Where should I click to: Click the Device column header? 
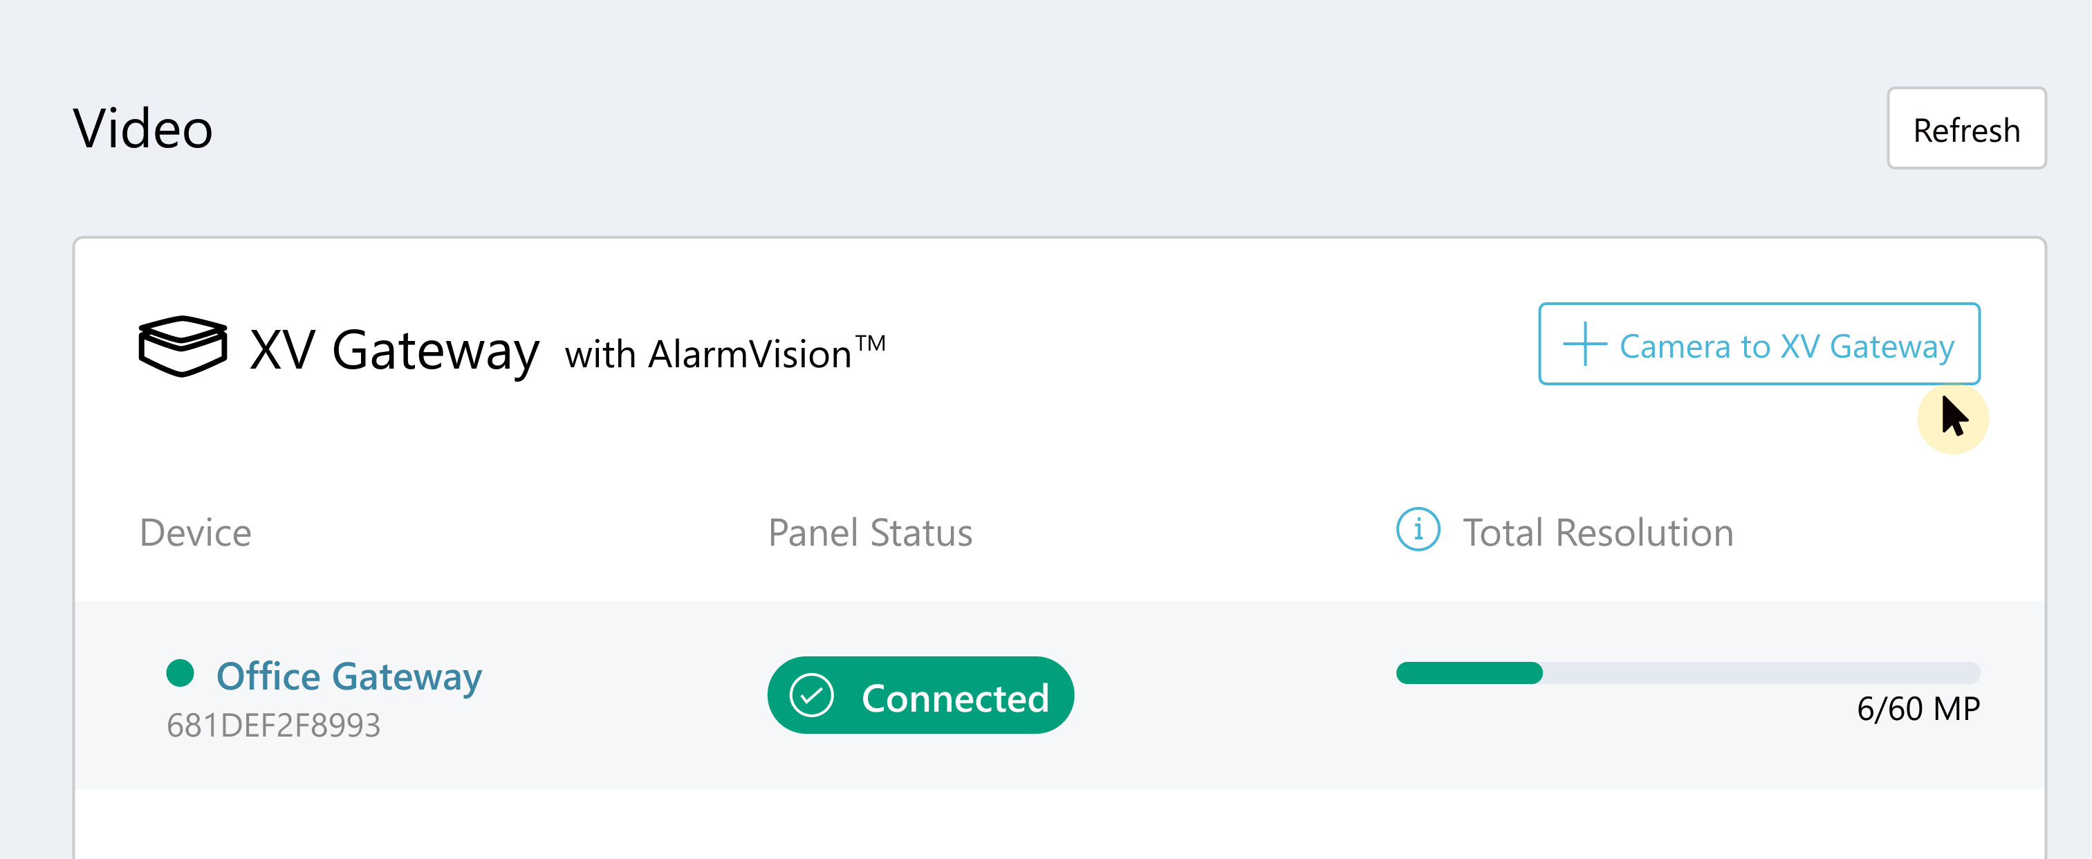[x=195, y=533]
